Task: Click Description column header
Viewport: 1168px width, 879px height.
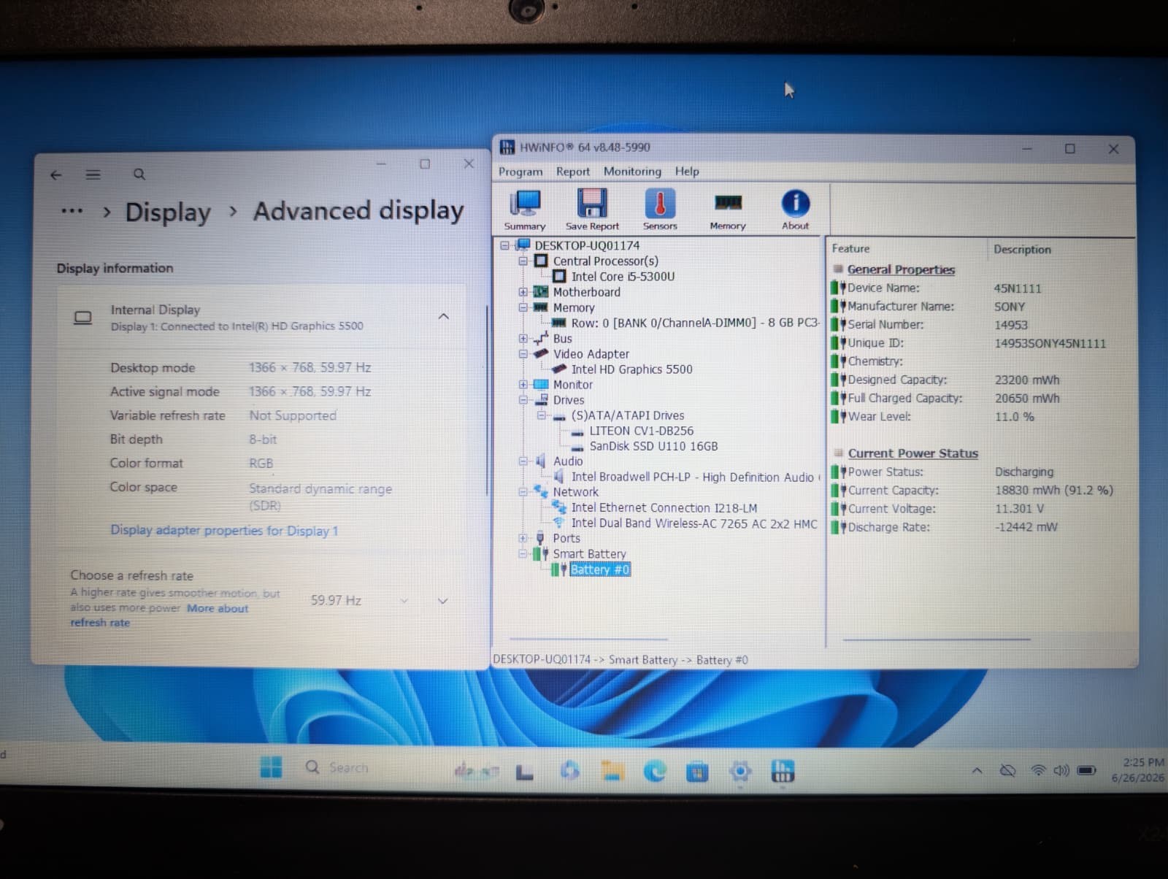Action: click(x=1022, y=250)
